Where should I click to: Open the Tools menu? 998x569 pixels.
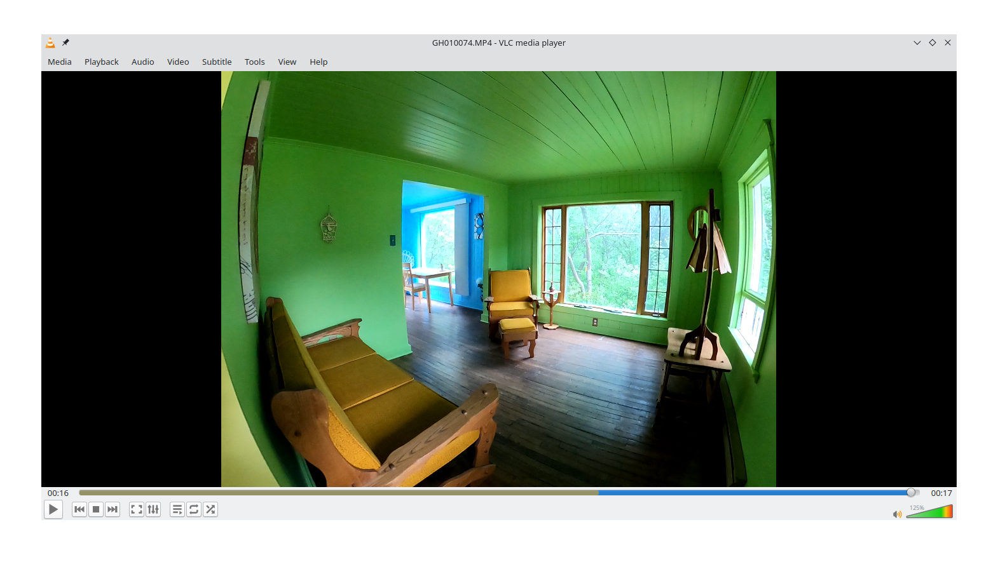[x=255, y=62]
